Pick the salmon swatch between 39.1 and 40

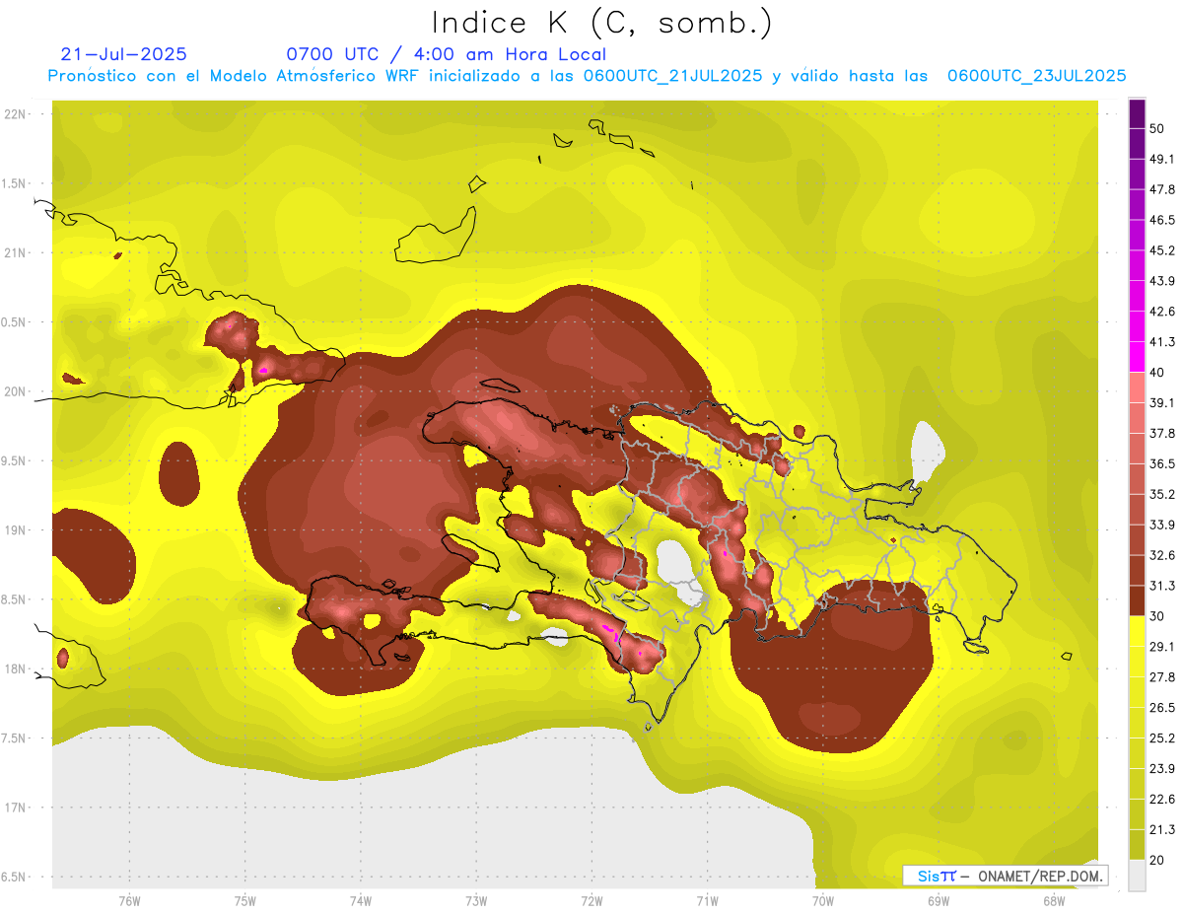point(1137,387)
